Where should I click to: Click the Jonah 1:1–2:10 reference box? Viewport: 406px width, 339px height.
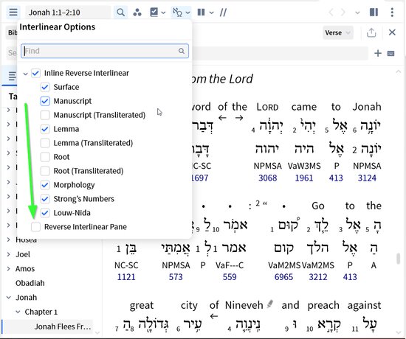coord(68,13)
